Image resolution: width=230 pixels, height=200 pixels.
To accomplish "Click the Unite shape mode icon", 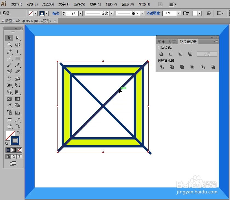I will [161, 54].
